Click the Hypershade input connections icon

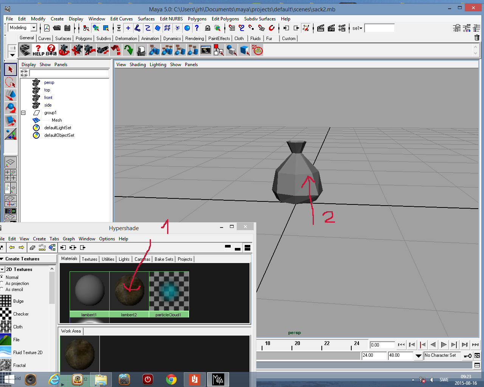coord(63,248)
